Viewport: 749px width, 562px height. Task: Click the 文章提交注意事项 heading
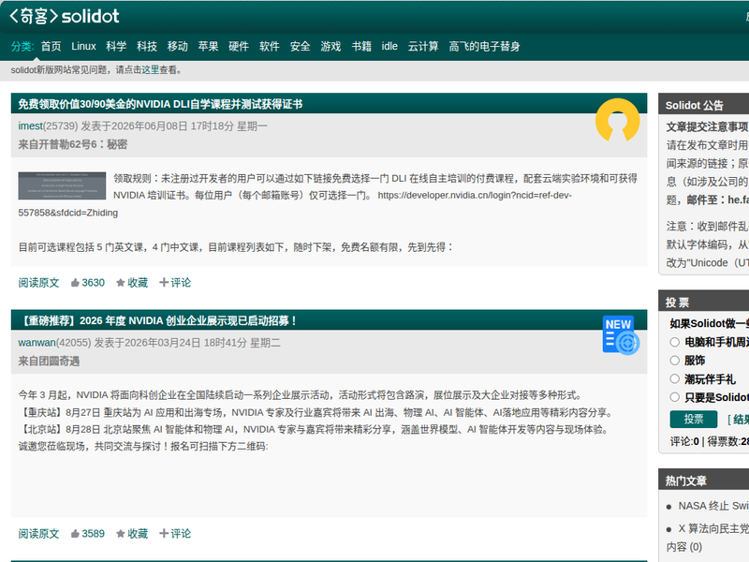click(708, 127)
